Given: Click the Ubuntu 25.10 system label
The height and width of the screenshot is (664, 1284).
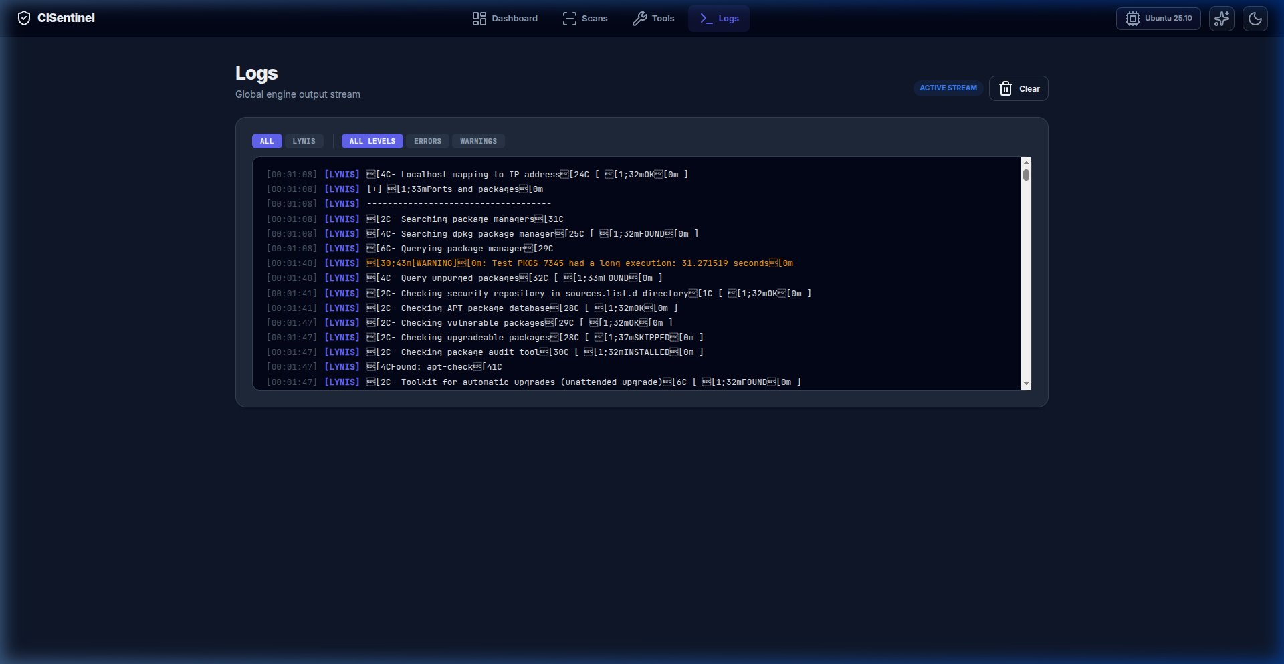Looking at the screenshot, I should pos(1168,19).
